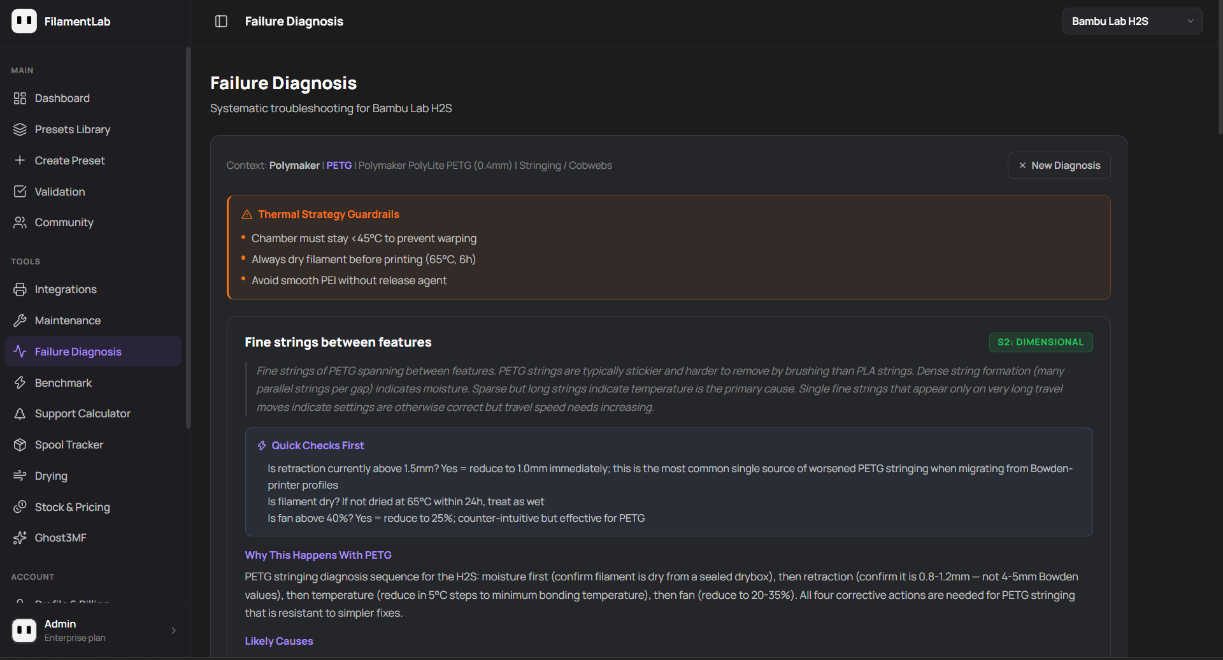Navigate to Validation
This screenshot has height=660, width=1223.
(93, 192)
